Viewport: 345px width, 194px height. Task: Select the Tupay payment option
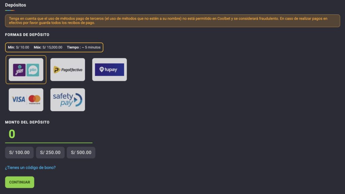(x=109, y=70)
